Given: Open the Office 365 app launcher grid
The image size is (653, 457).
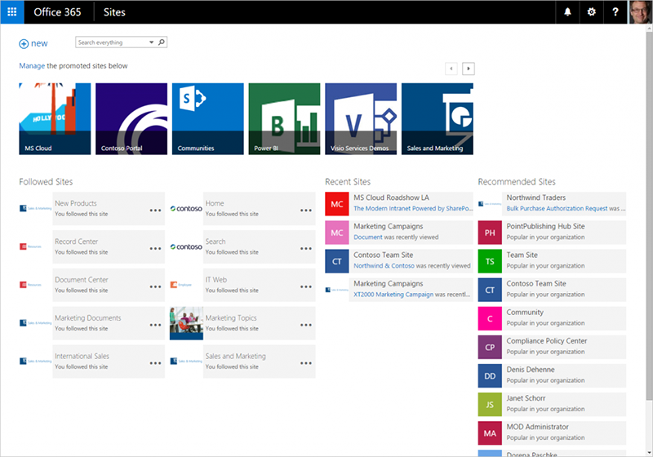Looking at the screenshot, I should click(x=12, y=12).
